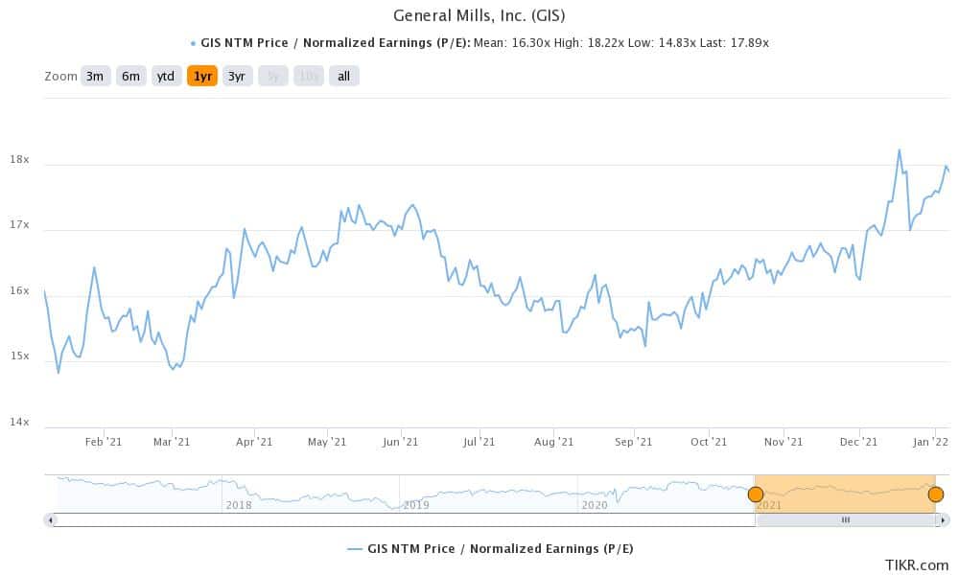Click the 2018 label in navigator
Viewport: 959px width, 575px height.
click(239, 505)
